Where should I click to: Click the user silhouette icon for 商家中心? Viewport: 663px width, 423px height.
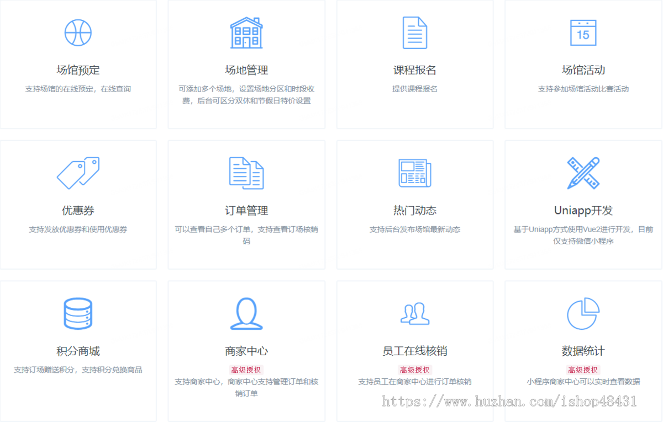246,314
